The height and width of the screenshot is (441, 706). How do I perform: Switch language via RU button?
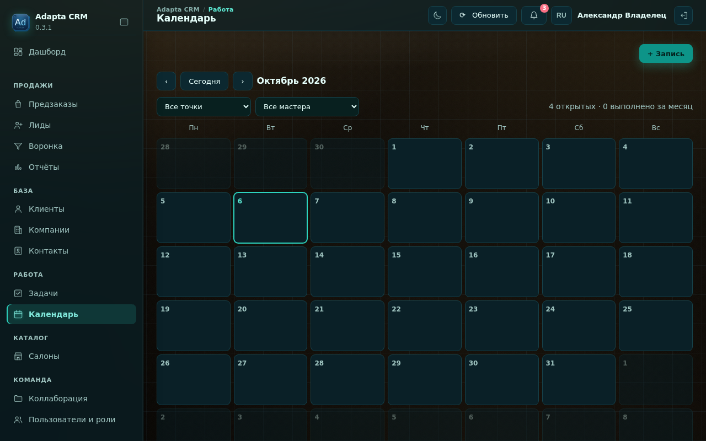point(561,15)
